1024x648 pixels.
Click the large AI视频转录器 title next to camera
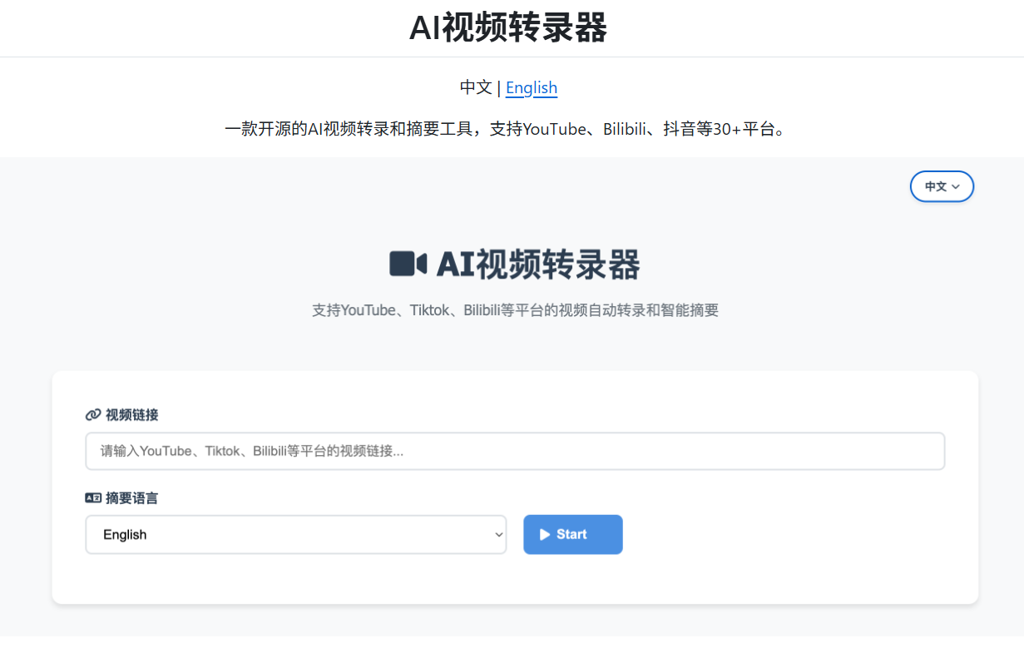tap(537, 265)
